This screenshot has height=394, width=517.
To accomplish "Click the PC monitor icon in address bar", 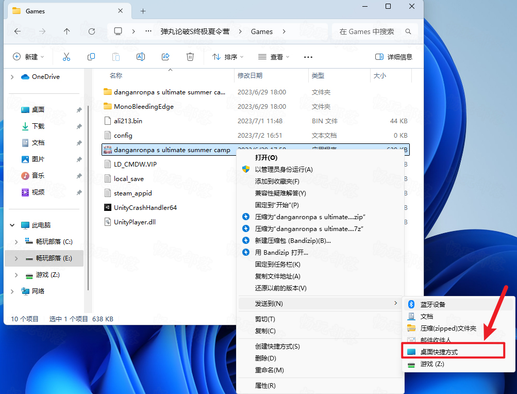I will (118, 31).
